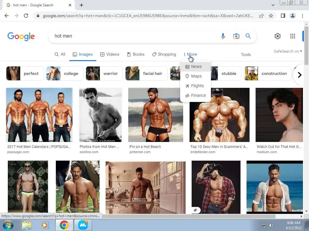
Task: Open the Tools options
Action: coord(246,55)
